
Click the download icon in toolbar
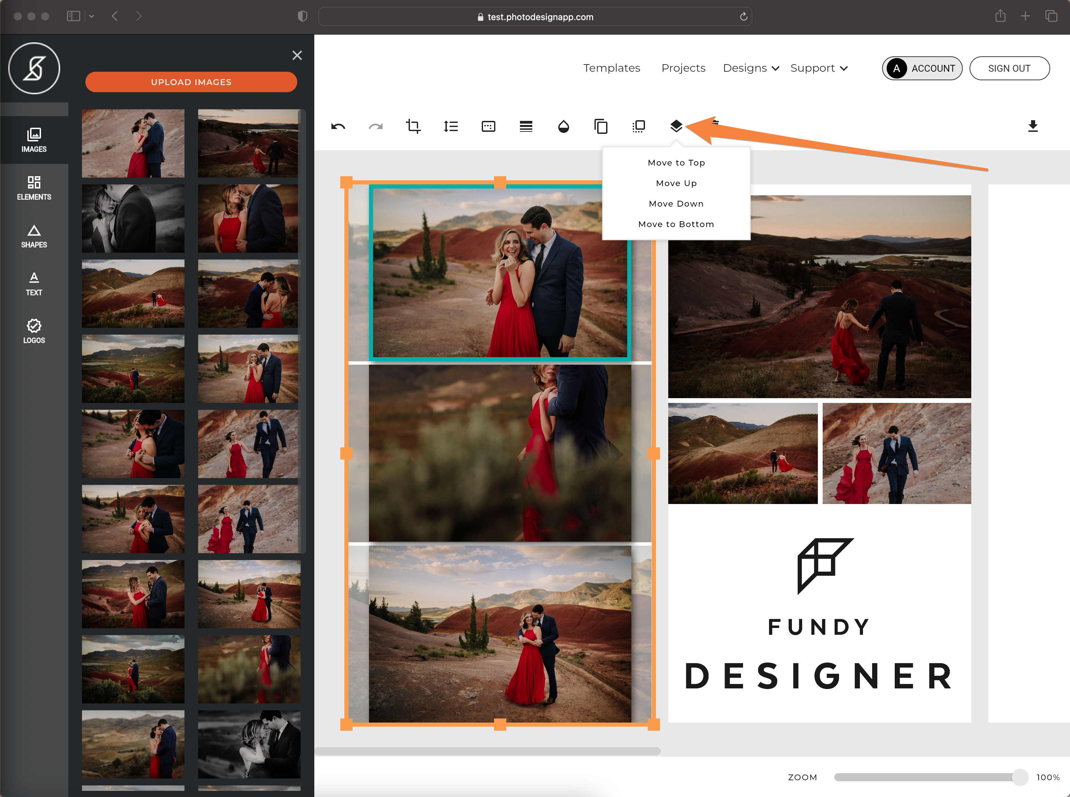pyautogui.click(x=1033, y=126)
